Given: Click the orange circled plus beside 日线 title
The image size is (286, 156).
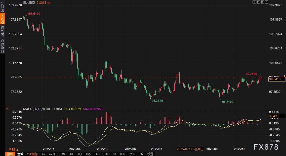Looking at the screenshot, I should click(x=49, y=3).
